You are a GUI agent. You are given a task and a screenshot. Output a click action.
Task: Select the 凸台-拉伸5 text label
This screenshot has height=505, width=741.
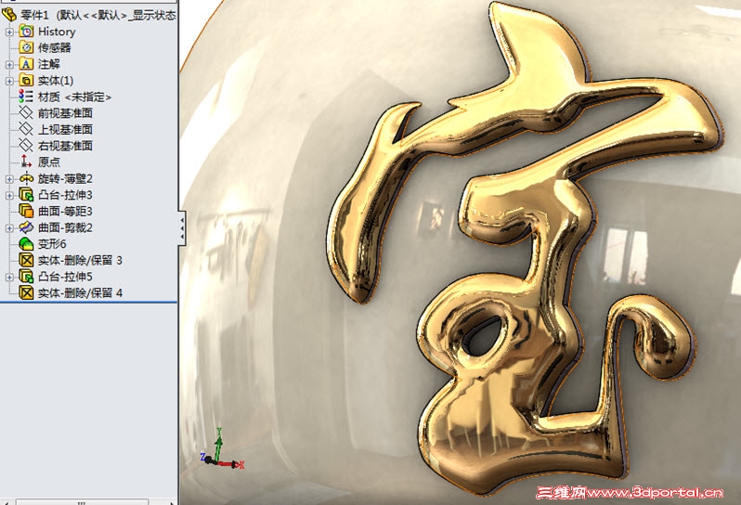tap(65, 277)
